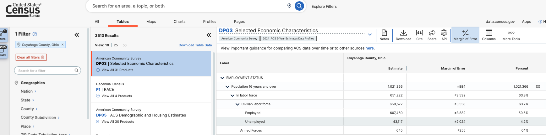Viewport: 546px width, 135px height.
Task: Toggle Margin of Error display
Action: (465, 35)
